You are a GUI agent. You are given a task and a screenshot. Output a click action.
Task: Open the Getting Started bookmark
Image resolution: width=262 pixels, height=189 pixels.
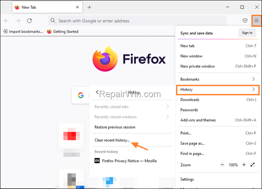[x=63, y=31]
